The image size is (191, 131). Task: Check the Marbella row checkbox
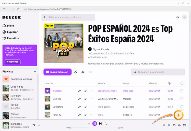click(182, 99)
